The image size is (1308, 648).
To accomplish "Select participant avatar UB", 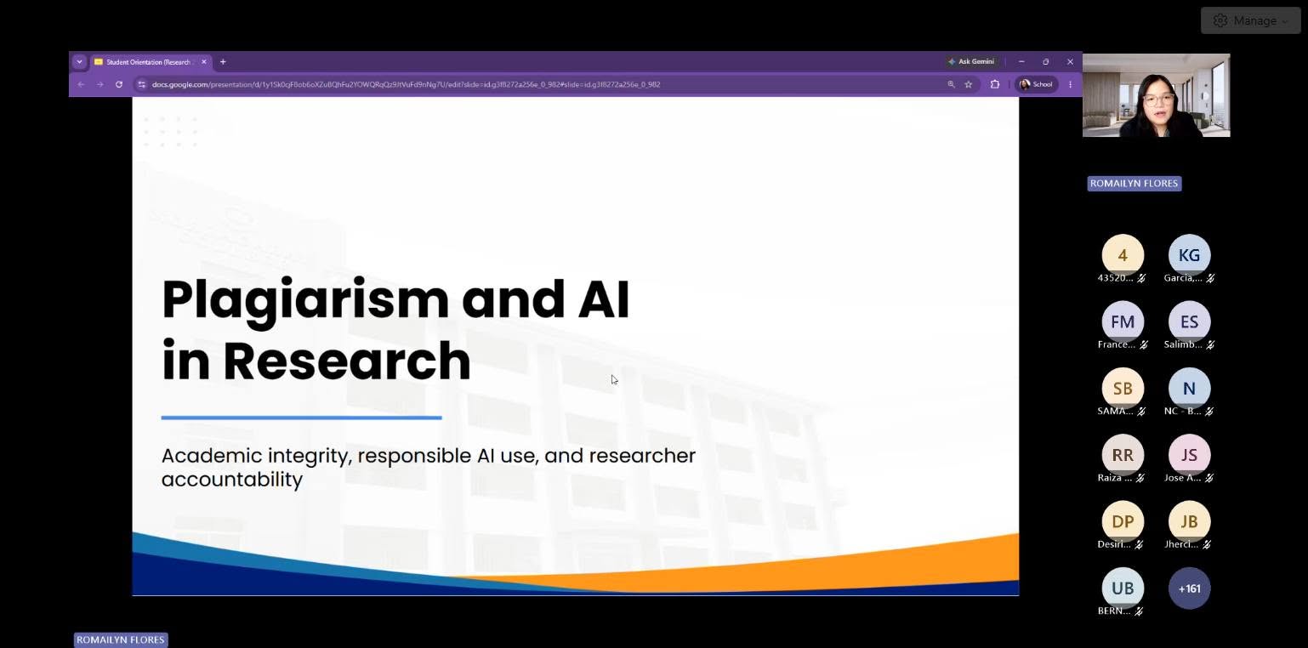I will tap(1123, 588).
